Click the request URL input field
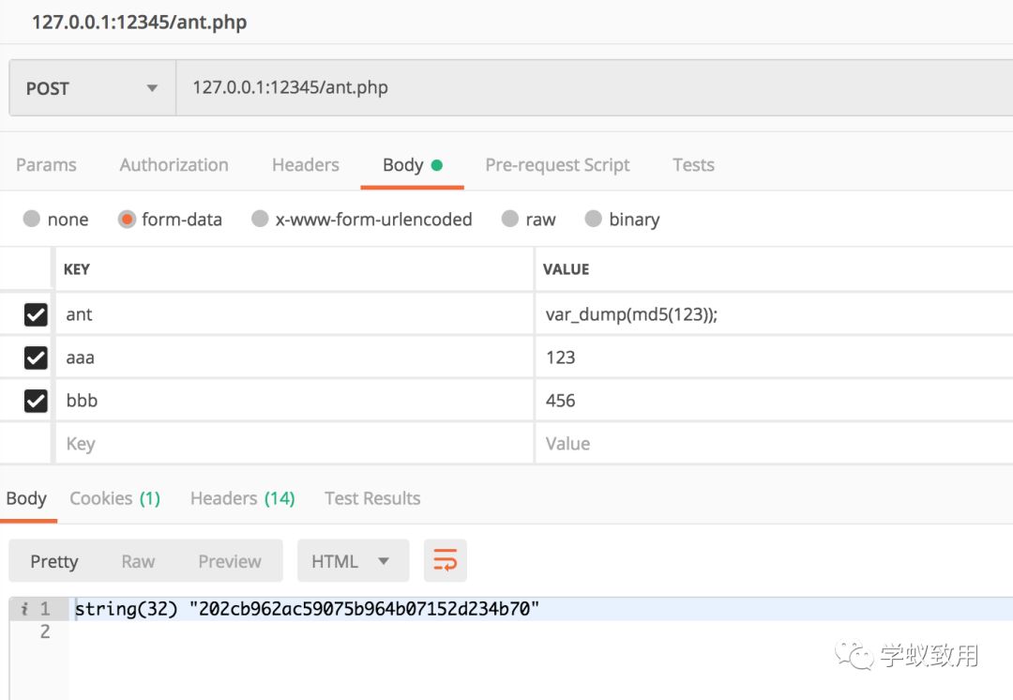1013x700 pixels. [x=595, y=88]
